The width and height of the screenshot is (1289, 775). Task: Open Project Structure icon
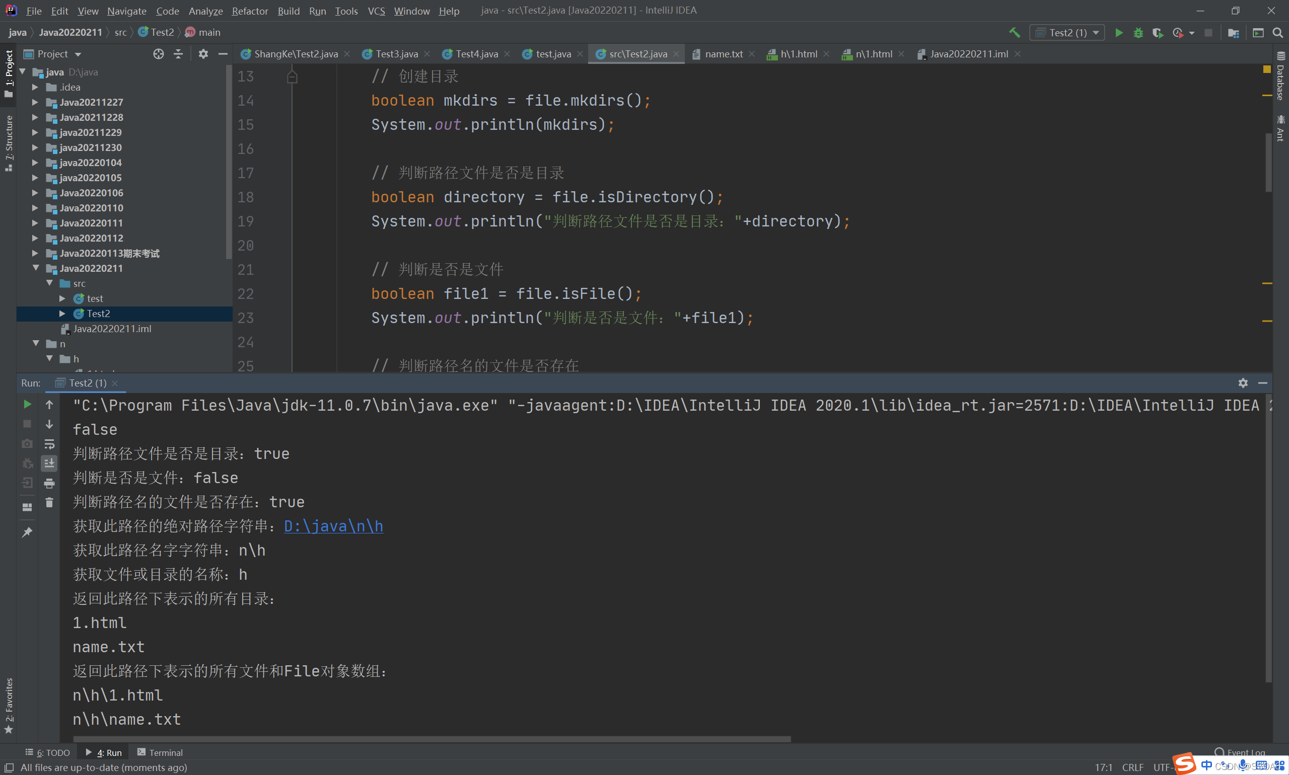pos(1233,32)
